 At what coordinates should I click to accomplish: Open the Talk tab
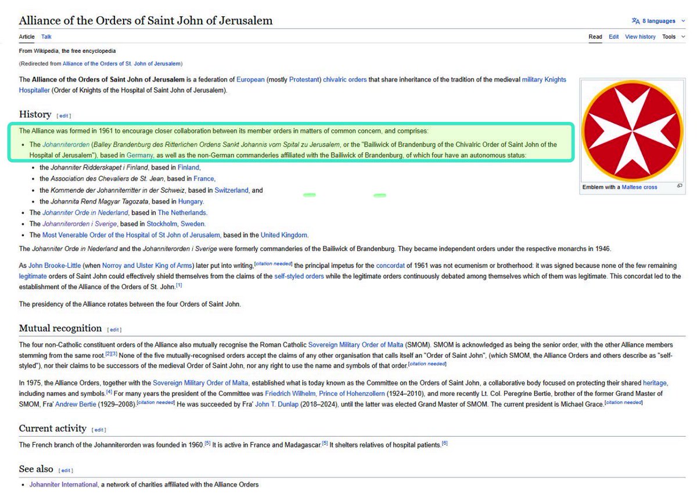click(46, 37)
